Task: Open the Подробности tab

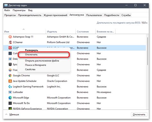Action: [x=112, y=15]
